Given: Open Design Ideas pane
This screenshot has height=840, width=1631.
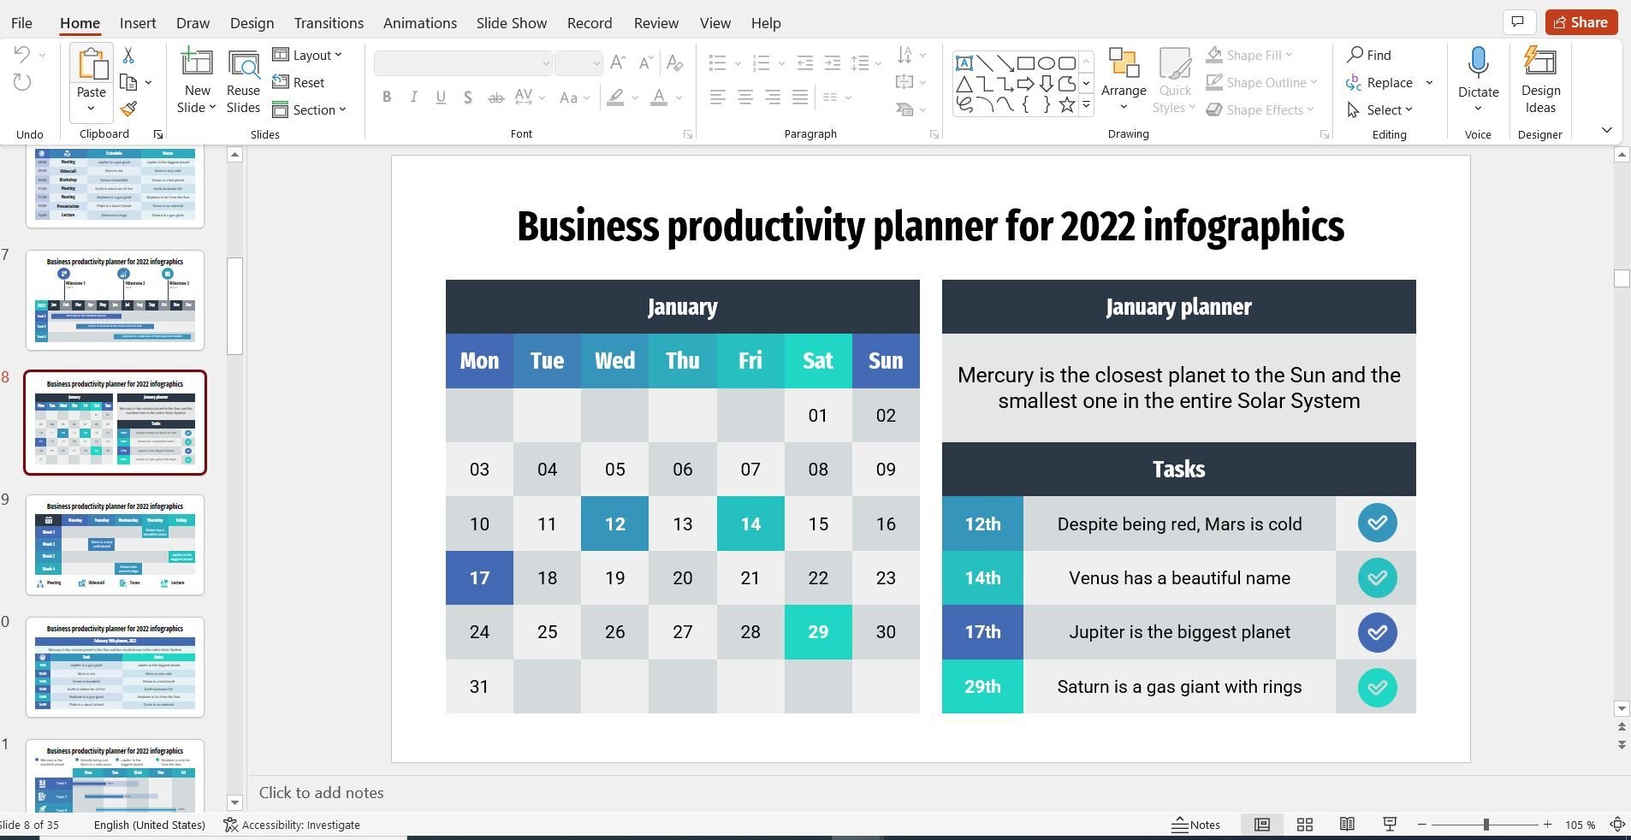Looking at the screenshot, I should click(1539, 81).
